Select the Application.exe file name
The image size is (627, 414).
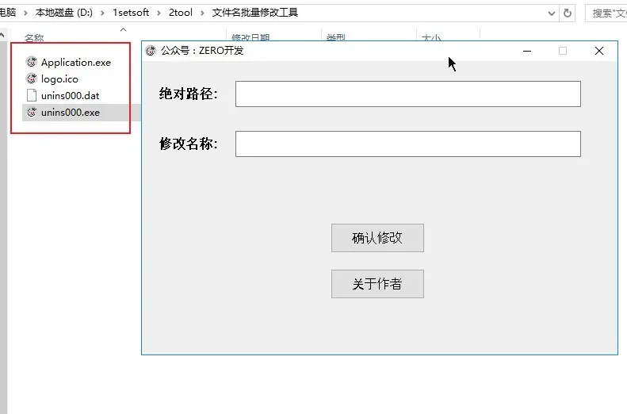tap(76, 63)
